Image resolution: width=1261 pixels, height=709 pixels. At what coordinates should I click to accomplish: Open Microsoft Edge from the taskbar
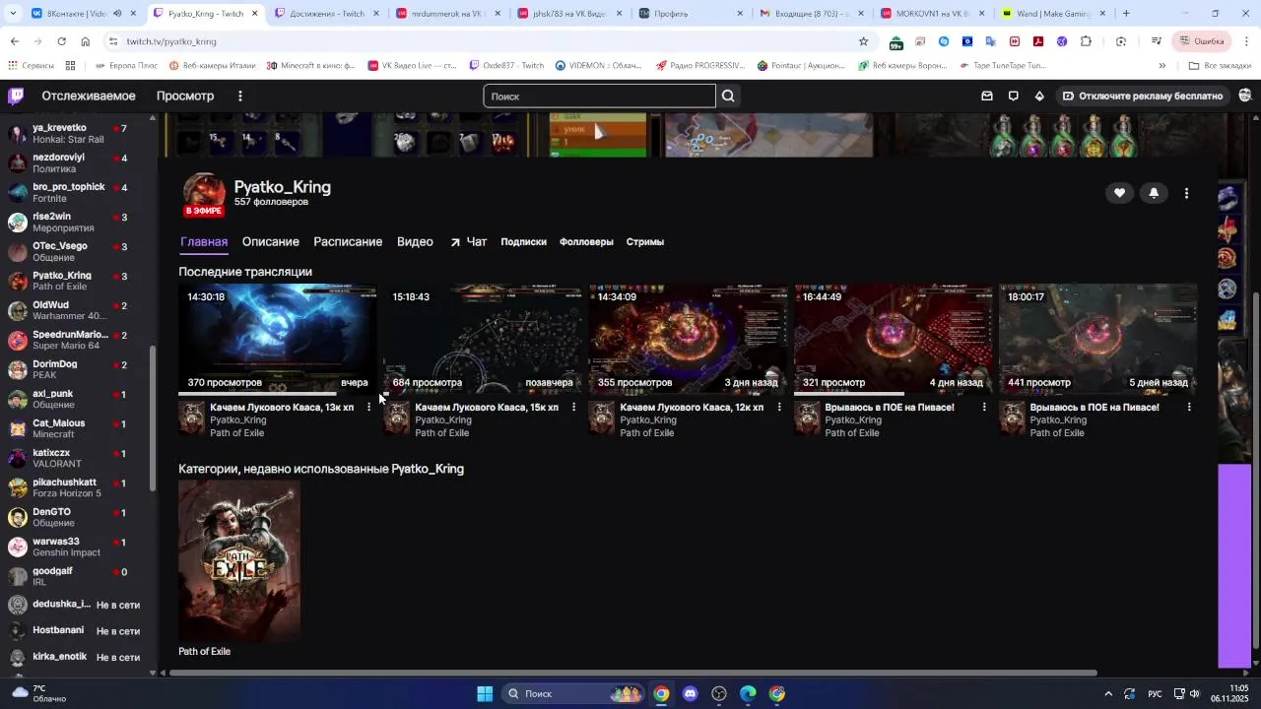tap(748, 693)
